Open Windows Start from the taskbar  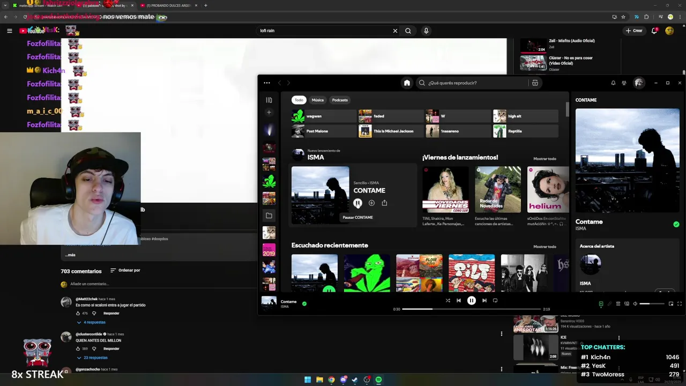point(308,380)
